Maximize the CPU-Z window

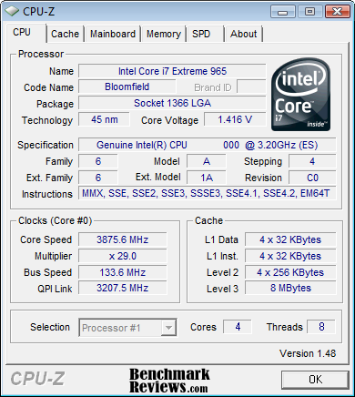click(x=309, y=12)
